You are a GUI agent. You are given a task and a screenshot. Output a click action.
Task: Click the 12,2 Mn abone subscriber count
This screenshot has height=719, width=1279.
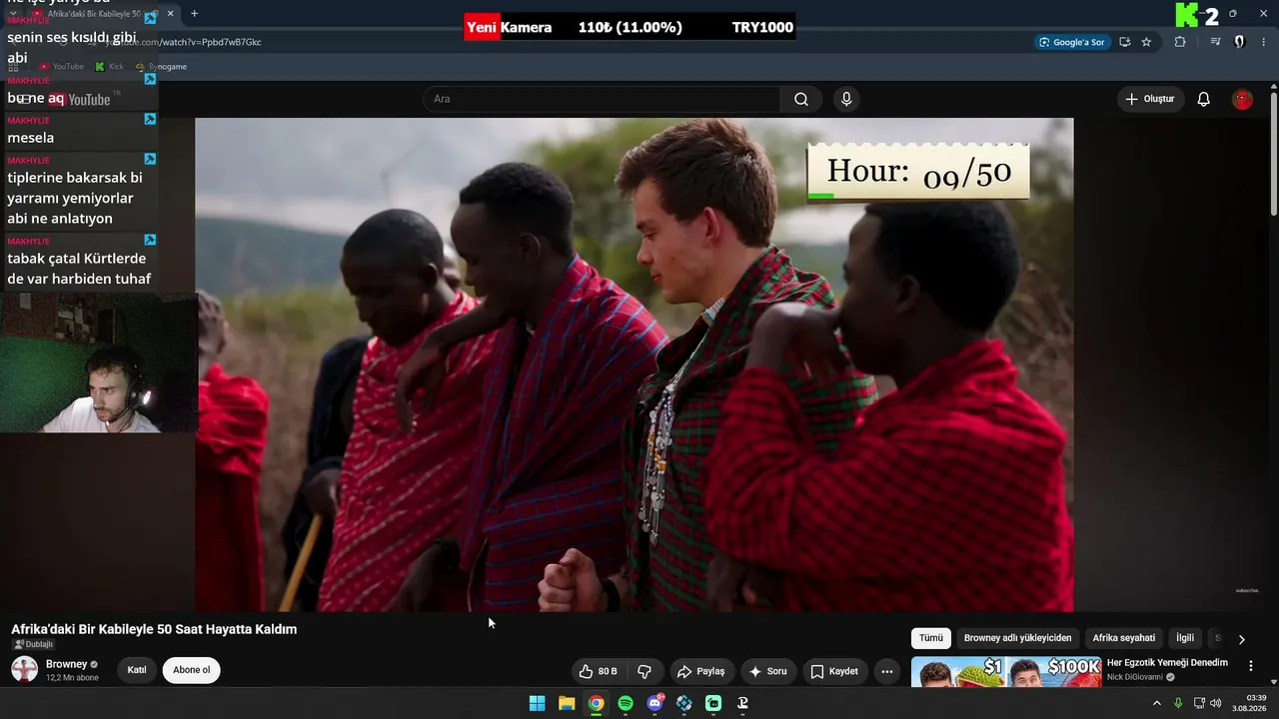coord(72,678)
